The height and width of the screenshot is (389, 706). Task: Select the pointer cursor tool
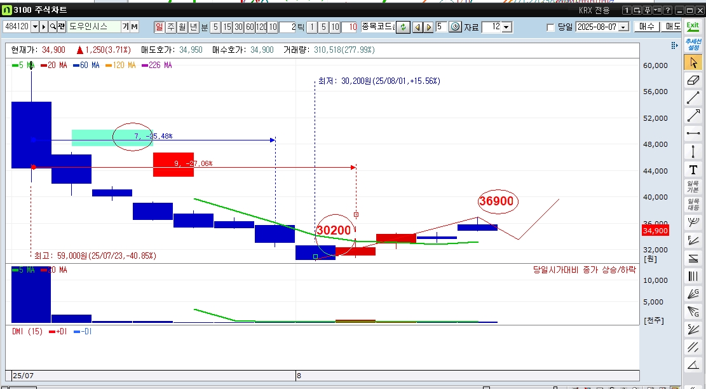point(693,62)
